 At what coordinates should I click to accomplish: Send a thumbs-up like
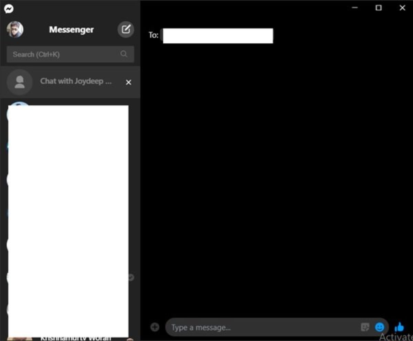pos(399,327)
